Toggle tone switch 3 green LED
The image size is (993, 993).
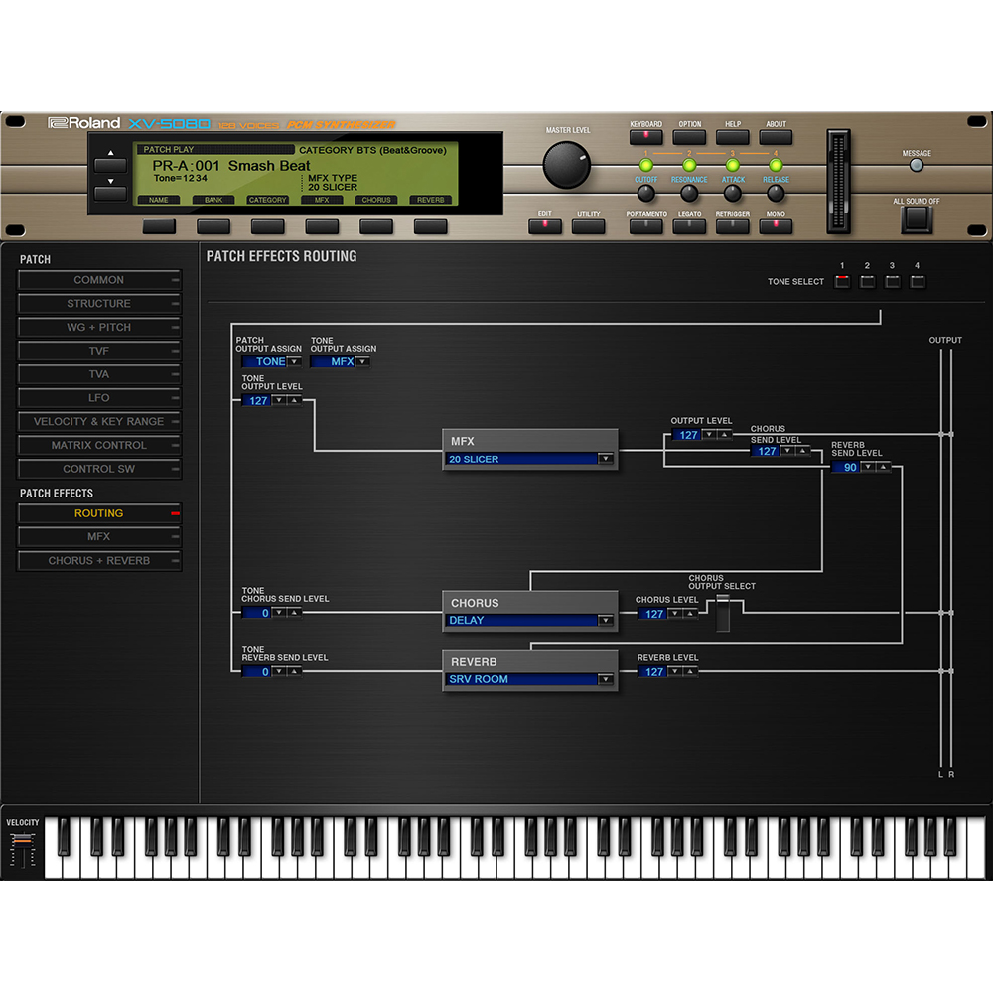point(733,165)
